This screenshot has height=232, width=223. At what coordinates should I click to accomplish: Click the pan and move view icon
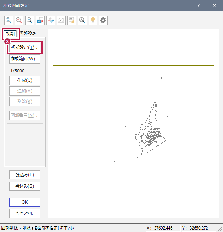coord(51,20)
